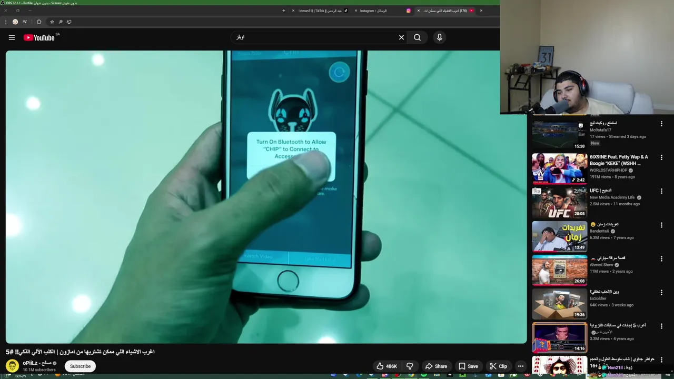Run the search with the magnifier button
Viewport: 674px width, 379px height.
[x=417, y=37]
